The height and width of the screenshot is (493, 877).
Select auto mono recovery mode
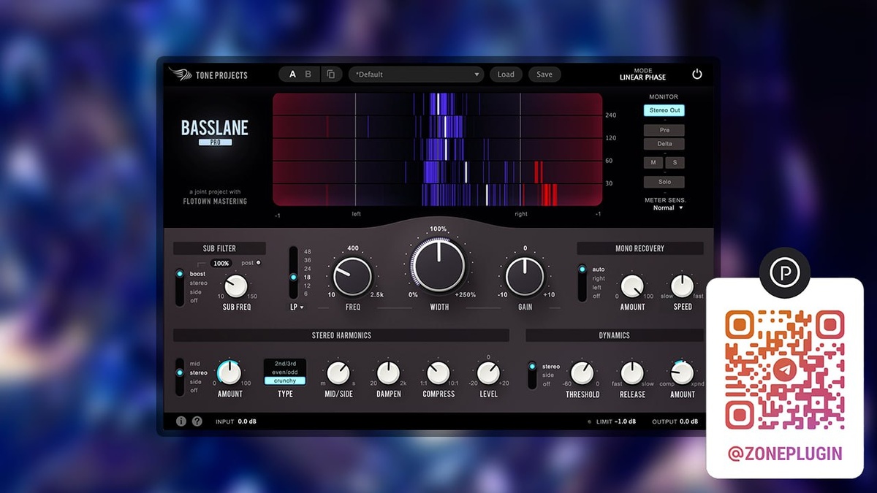coord(599,270)
